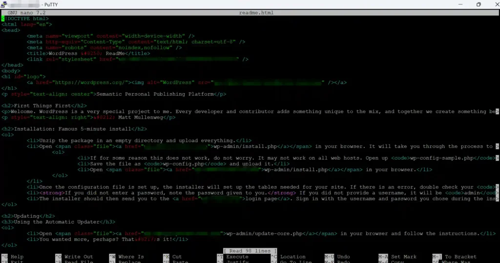Click the GNU nano 7.2 version text
The height and width of the screenshot is (263, 500).
26,13
